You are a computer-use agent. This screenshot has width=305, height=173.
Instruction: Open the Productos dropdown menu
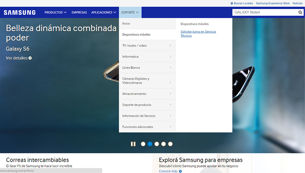pos(56,12)
